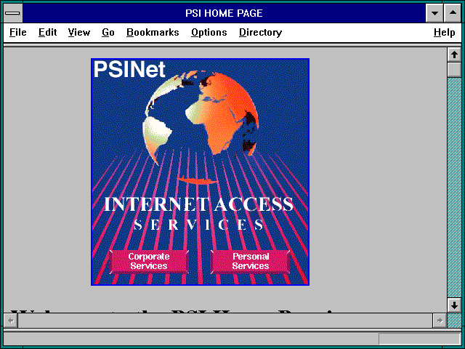
Task: Open the Go menu
Action: (108, 32)
